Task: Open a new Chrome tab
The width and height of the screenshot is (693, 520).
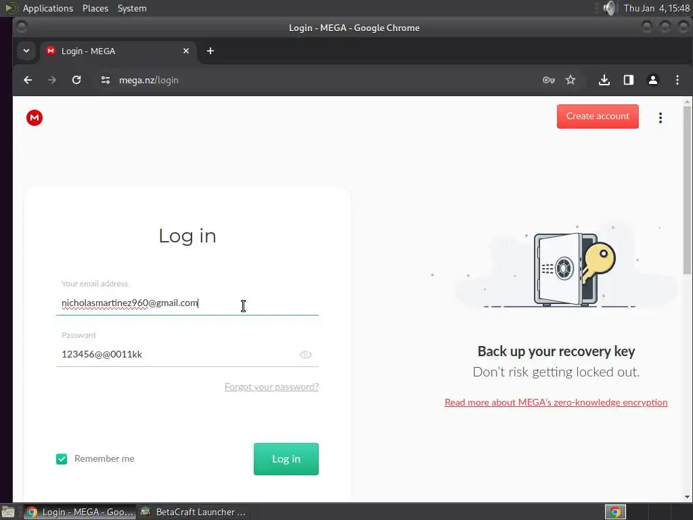Action: [x=210, y=51]
